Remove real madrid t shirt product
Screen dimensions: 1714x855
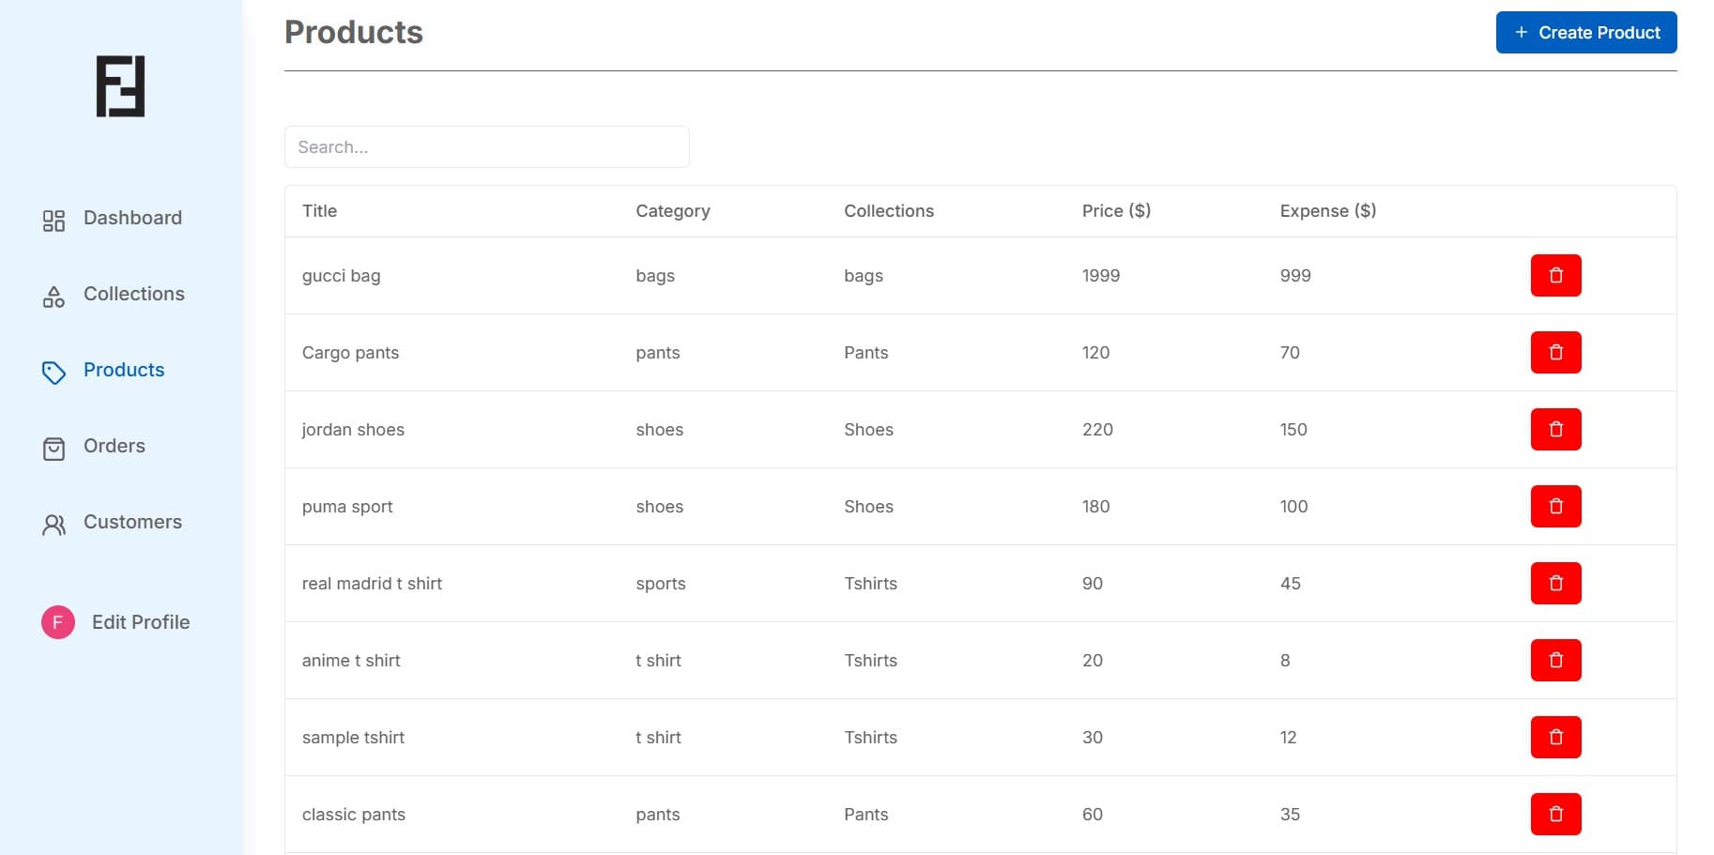tap(1555, 583)
